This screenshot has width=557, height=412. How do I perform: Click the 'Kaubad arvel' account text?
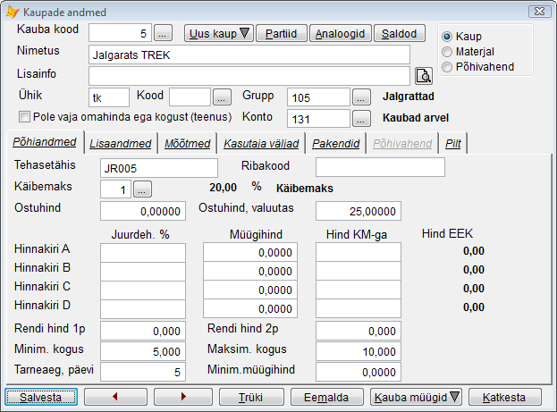tap(416, 118)
